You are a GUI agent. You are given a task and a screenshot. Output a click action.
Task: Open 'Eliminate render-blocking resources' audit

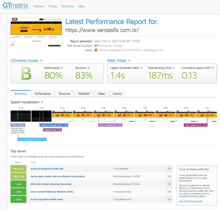click(51, 184)
